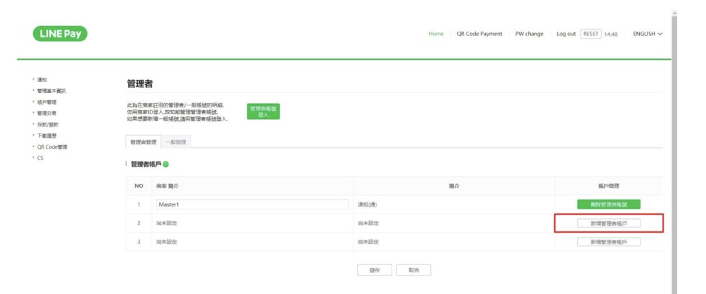Switch to the 一般管理 tab
Screen dimensions: 706x294
click(x=176, y=142)
